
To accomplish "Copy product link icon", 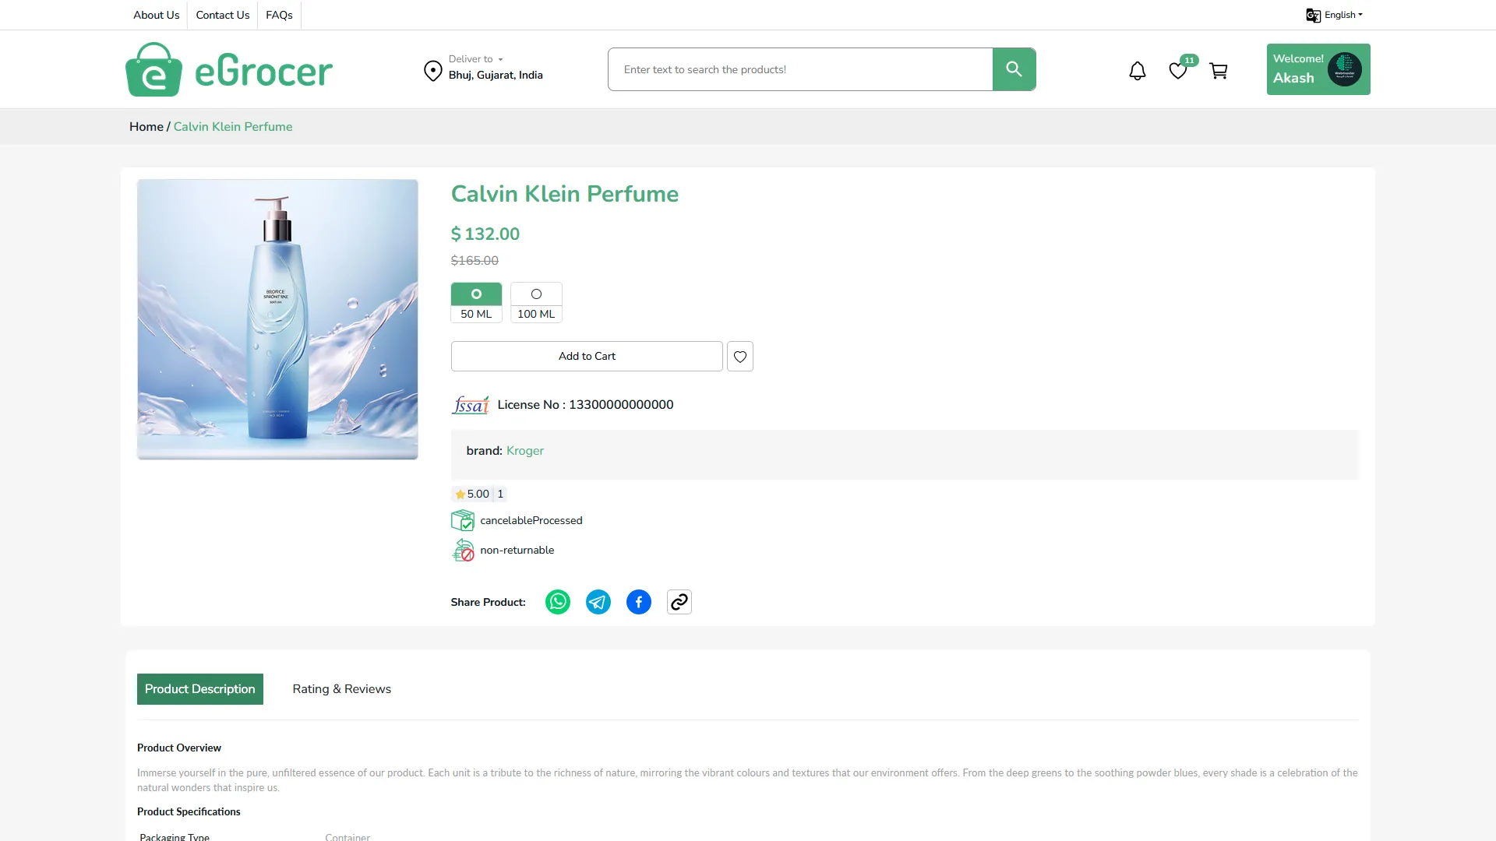I will (679, 602).
